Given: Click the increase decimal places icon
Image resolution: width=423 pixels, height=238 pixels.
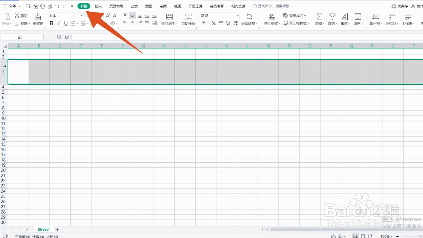Looking at the screenshot, I should coord(228,23).
